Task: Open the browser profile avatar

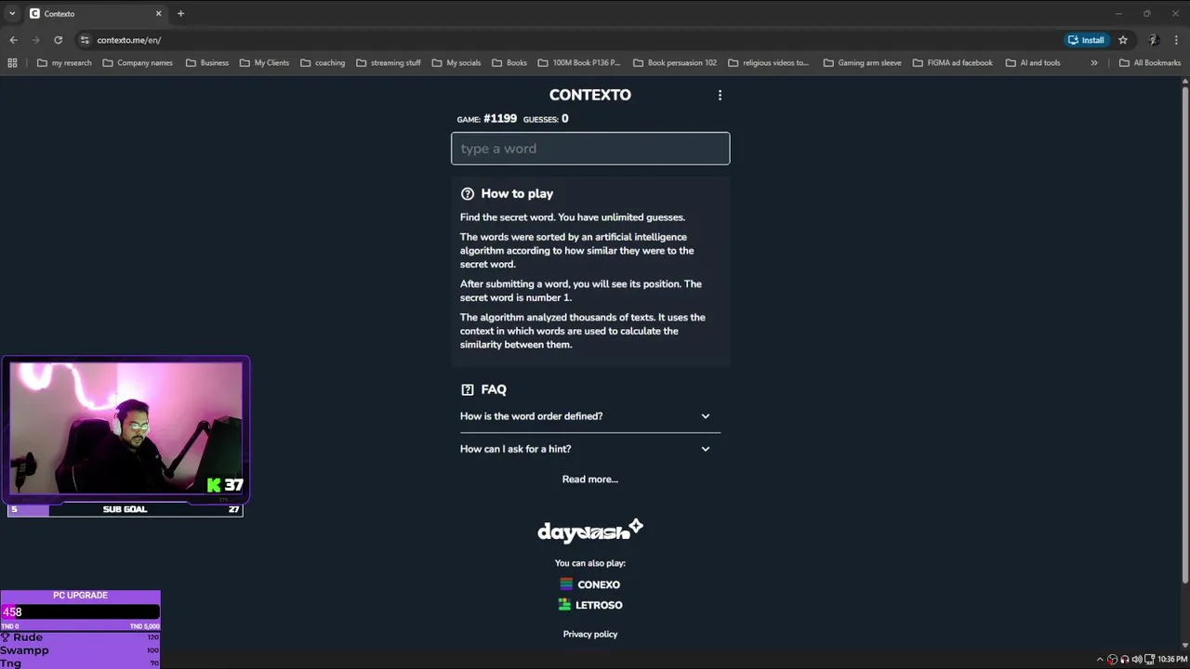Action: coord(1154,40)
